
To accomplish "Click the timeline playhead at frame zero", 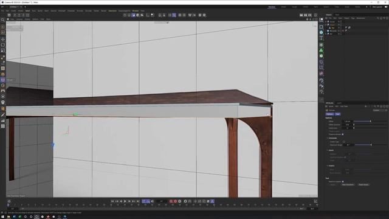I will coord(8,205).
